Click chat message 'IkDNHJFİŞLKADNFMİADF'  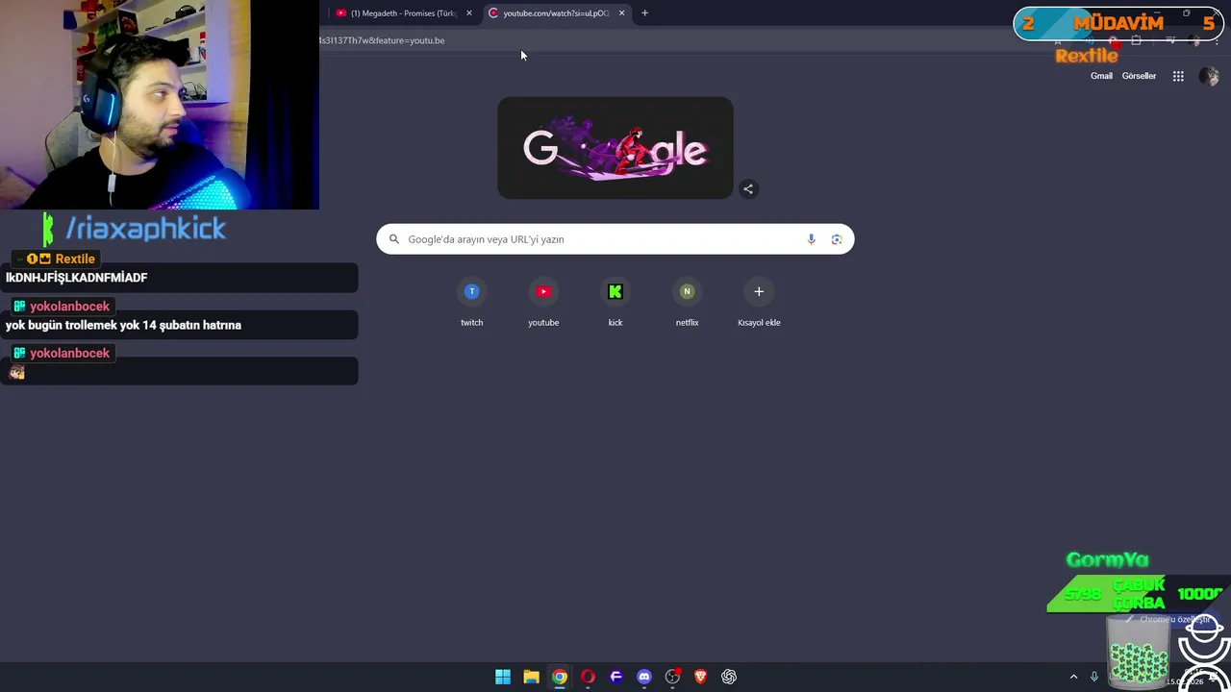tap(76, 278)
